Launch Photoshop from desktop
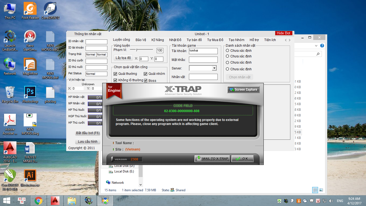This screenshot has width=366, height=206. click(x=30, y=94)
